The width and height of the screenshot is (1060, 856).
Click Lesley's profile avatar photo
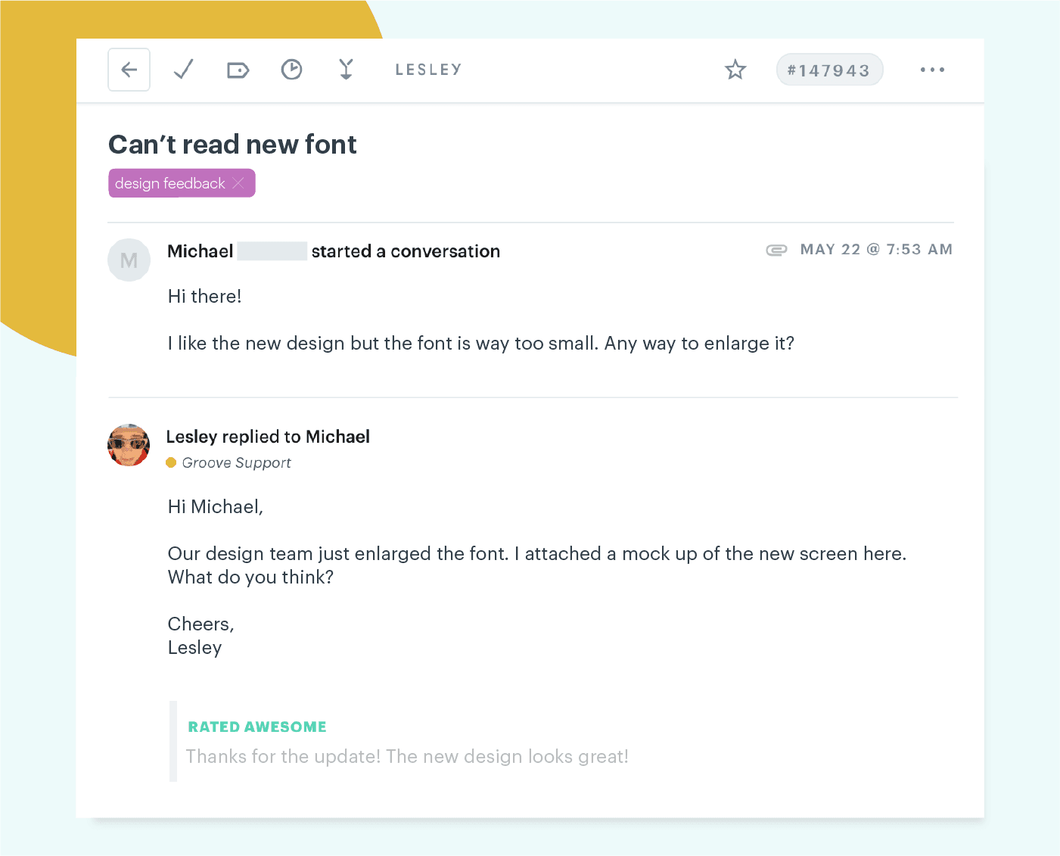[129, 445]
